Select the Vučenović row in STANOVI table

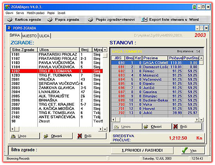155,79
